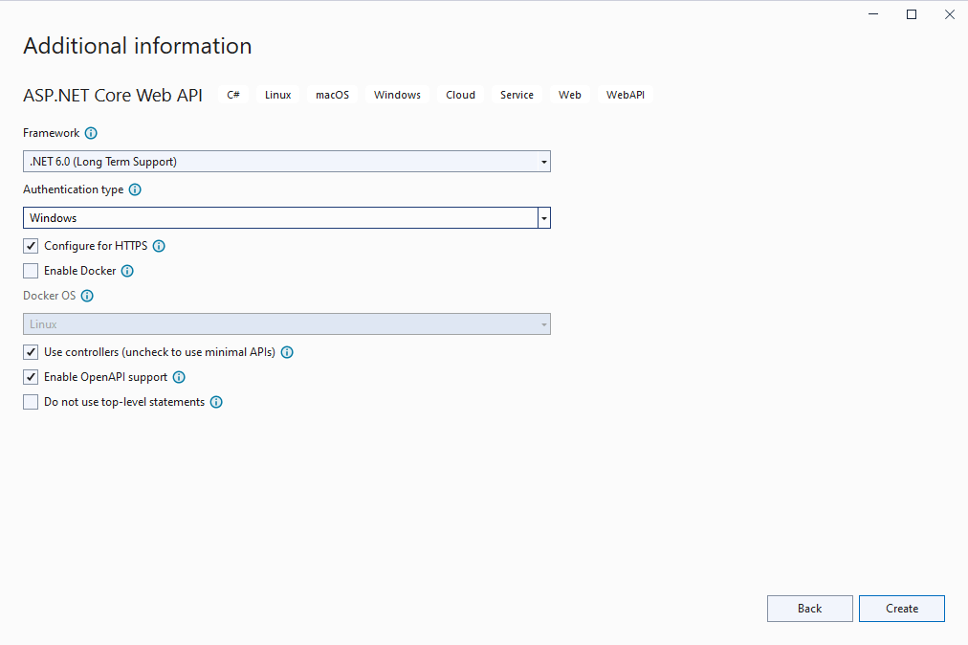The height and width of the screenshot is (645, 968).
Task: Uncheck Configure for HTTPS checkbox
Action: [x=32, y=246]
